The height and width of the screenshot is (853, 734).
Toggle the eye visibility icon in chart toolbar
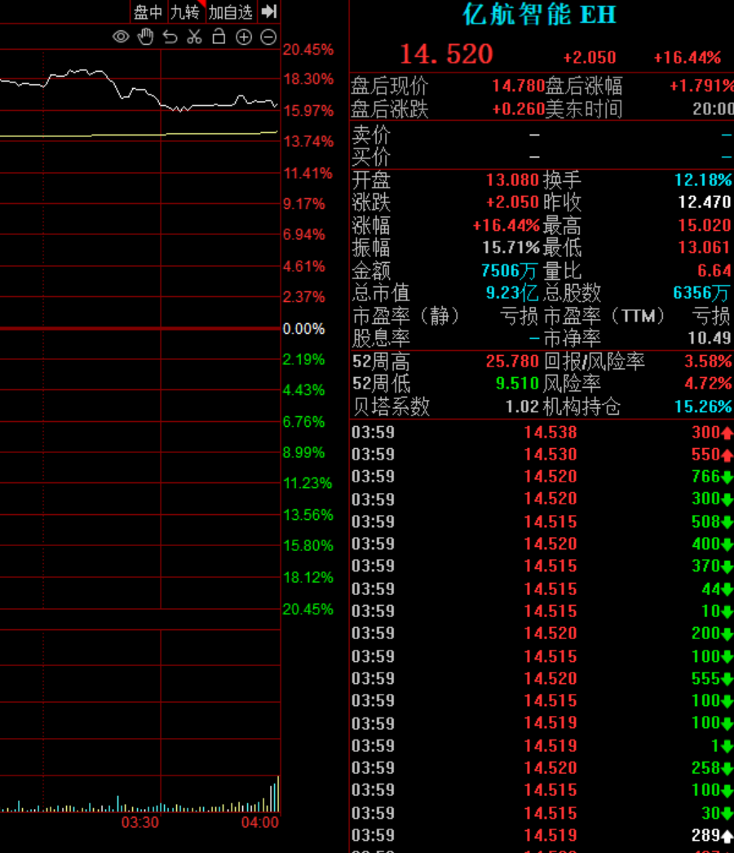tap(121, 37)
